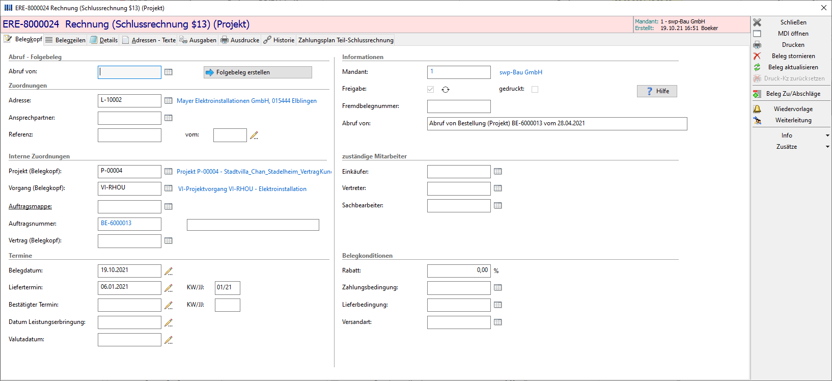Click the Beleg stornieren red X icon

(x=757, y=56)
